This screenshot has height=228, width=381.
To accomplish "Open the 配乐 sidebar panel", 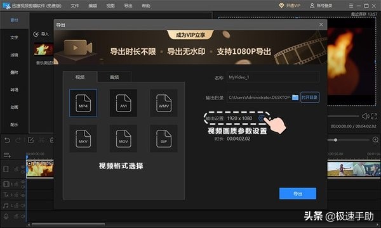I will click(15, 125).
